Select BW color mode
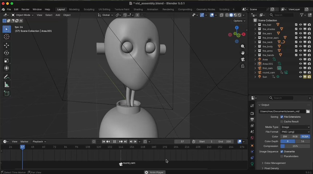Screen dimensions: 313x174 pos(285,137)
